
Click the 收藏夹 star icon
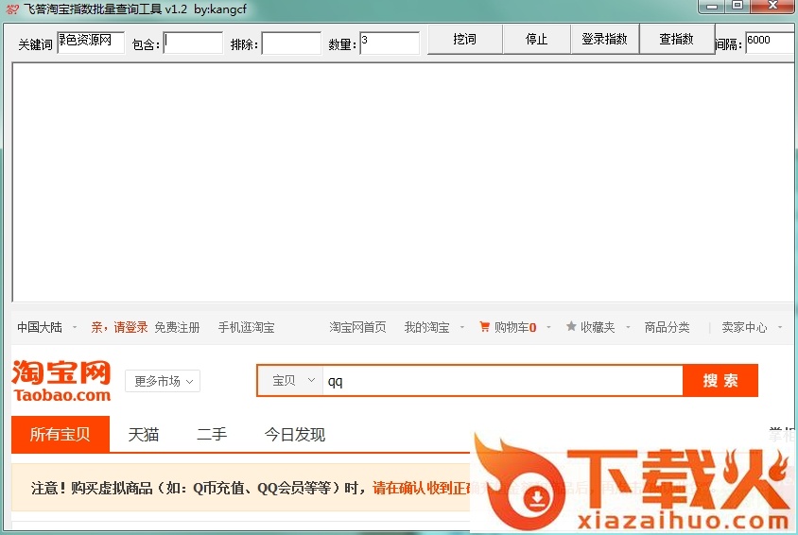(571, 326)
